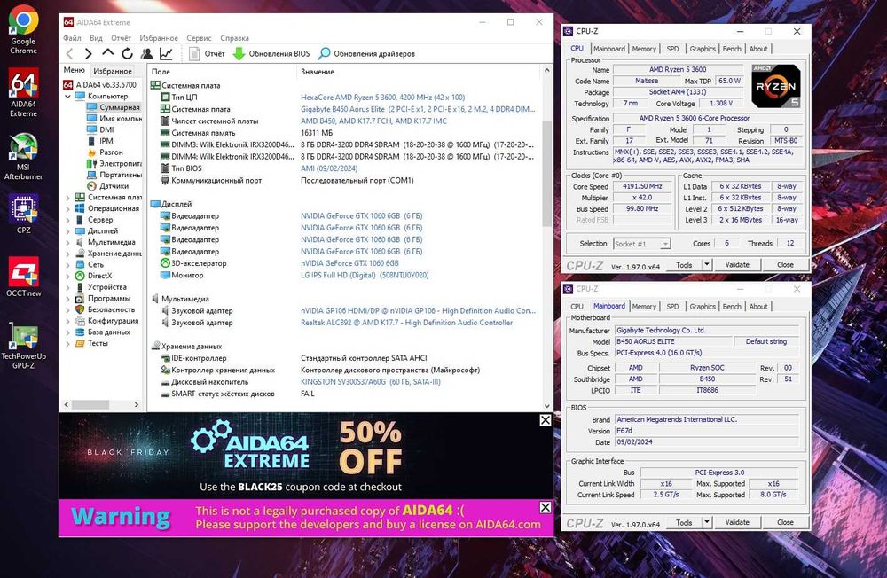The image size is (887, 578).
Task: Click Tools button in lower CPU-Z window
Action: 683,522
